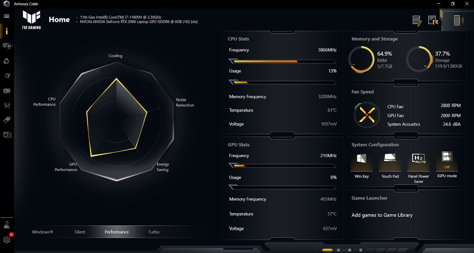Click the 3866MHz CPU frequency value
Viewport: 474px width, 253px height.
[x=327, y=50]
